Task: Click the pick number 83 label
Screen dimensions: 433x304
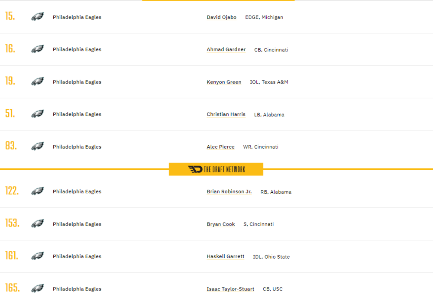Action: (11, 146)
